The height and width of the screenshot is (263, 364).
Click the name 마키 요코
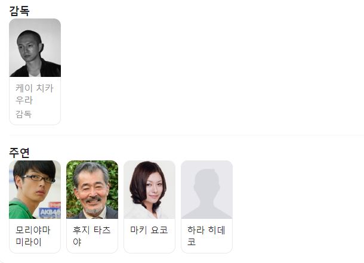pos(149,230)
